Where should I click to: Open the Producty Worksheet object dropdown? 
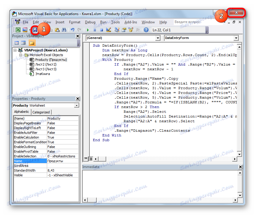76,105
